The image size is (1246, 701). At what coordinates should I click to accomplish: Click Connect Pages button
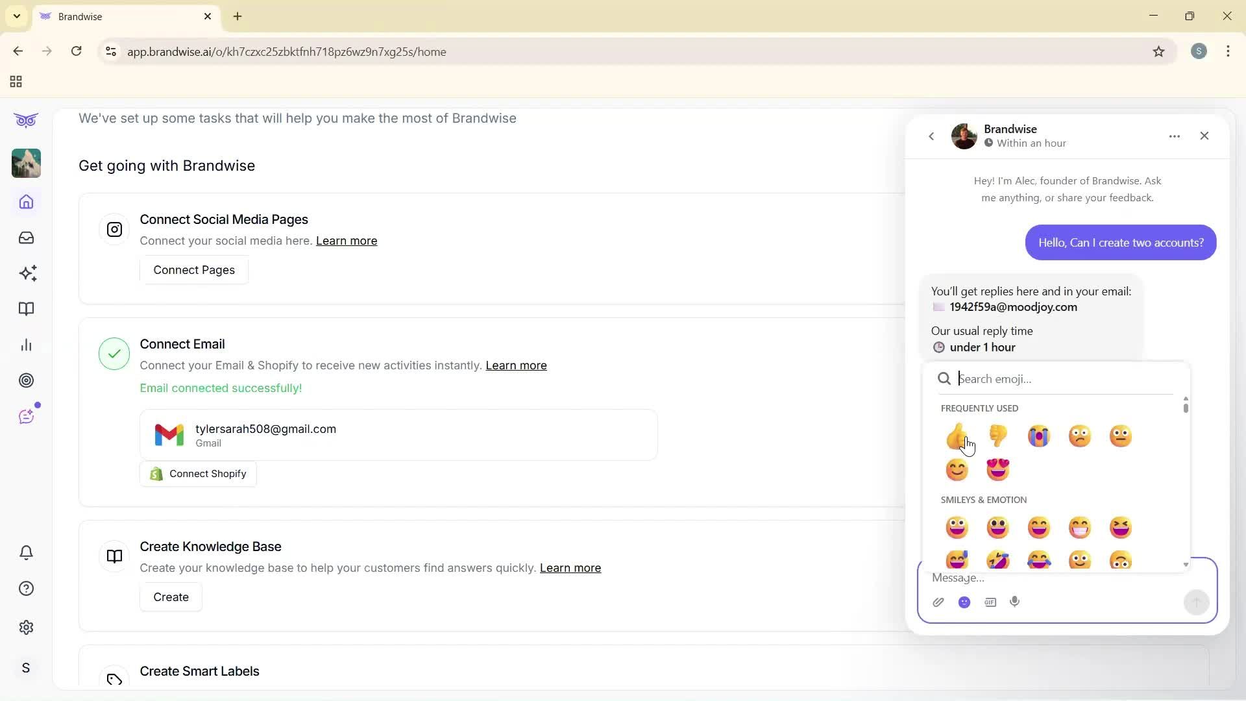point(193,269)
